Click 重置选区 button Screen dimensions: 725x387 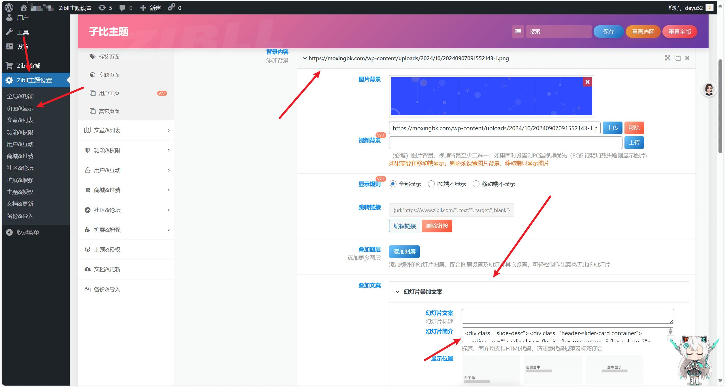[643, 31]
